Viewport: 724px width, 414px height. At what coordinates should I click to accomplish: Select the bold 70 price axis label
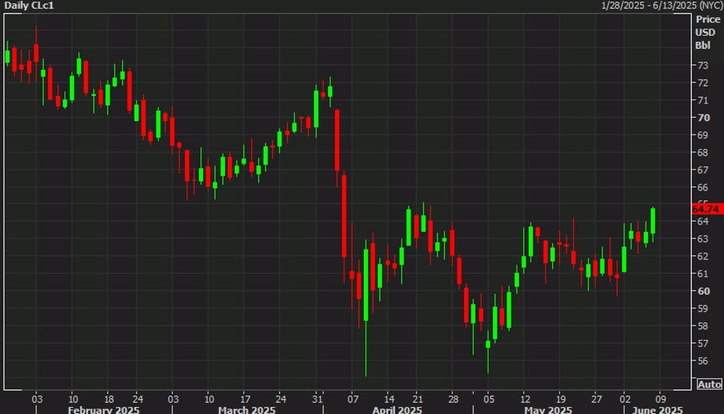coord(702,117)
